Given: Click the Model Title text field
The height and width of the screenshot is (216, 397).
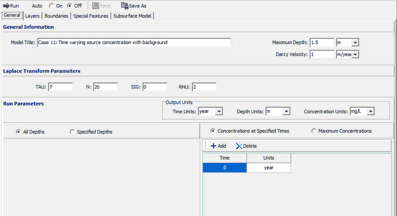Looking at the screenshot, I should click(x=134, y=43).
